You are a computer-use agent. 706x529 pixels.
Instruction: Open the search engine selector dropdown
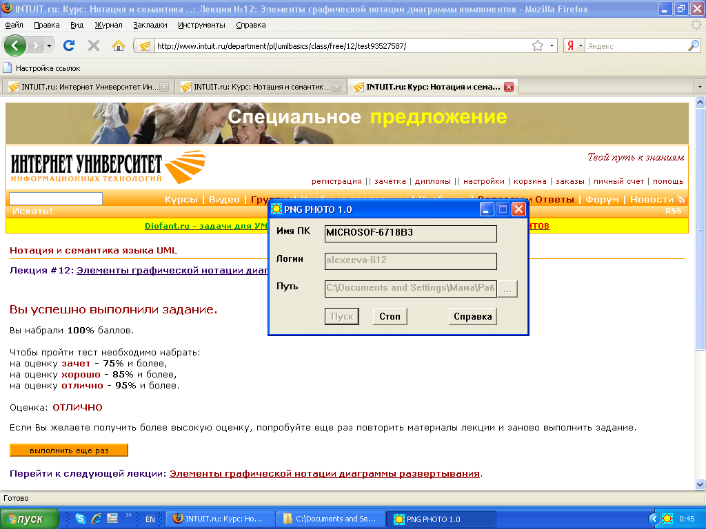581,46
